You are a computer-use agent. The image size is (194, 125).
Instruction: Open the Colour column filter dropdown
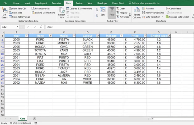pos(98,36)
